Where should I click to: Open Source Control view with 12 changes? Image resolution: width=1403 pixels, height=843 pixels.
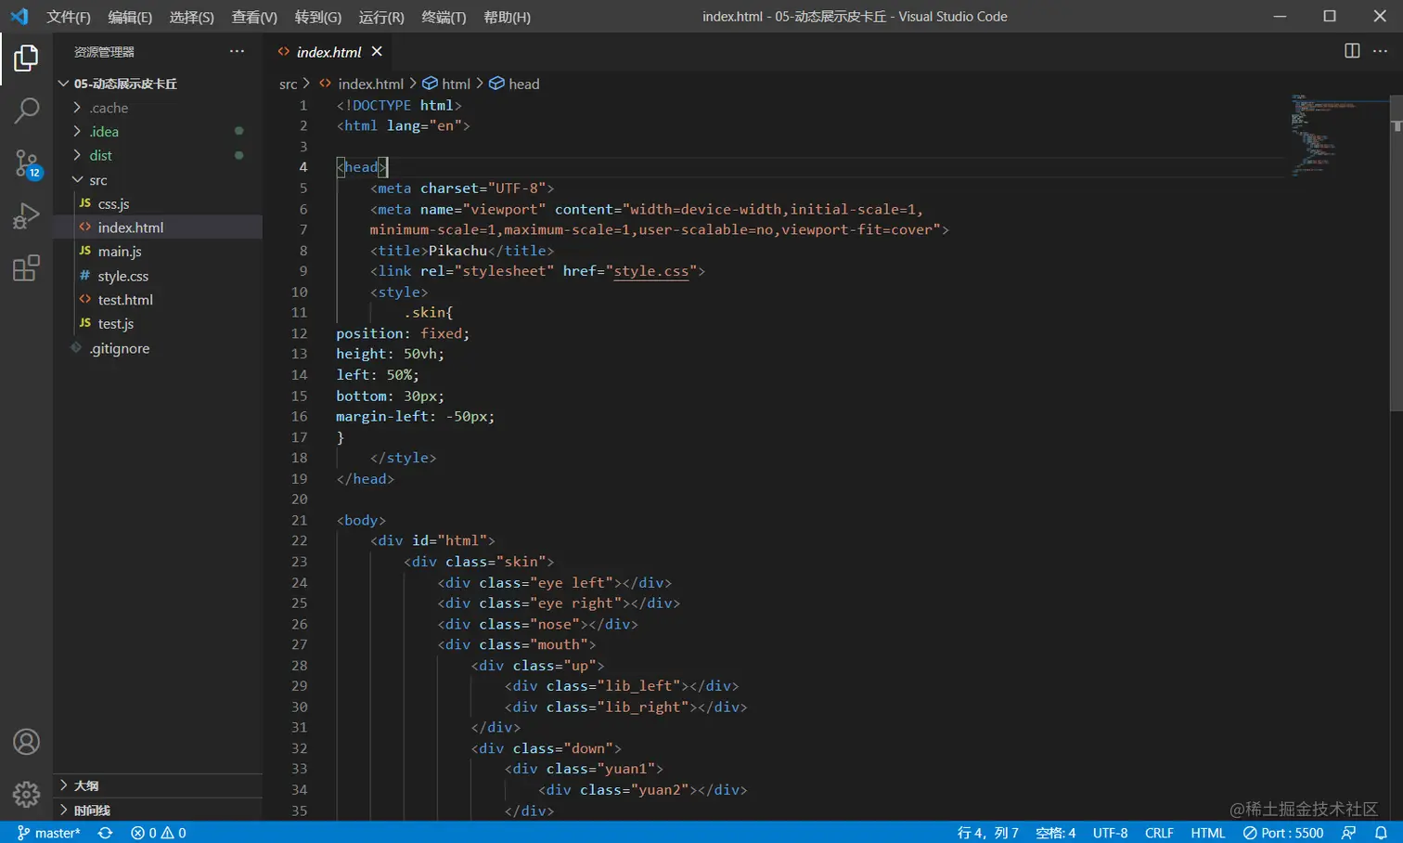(x=26, y=164)
